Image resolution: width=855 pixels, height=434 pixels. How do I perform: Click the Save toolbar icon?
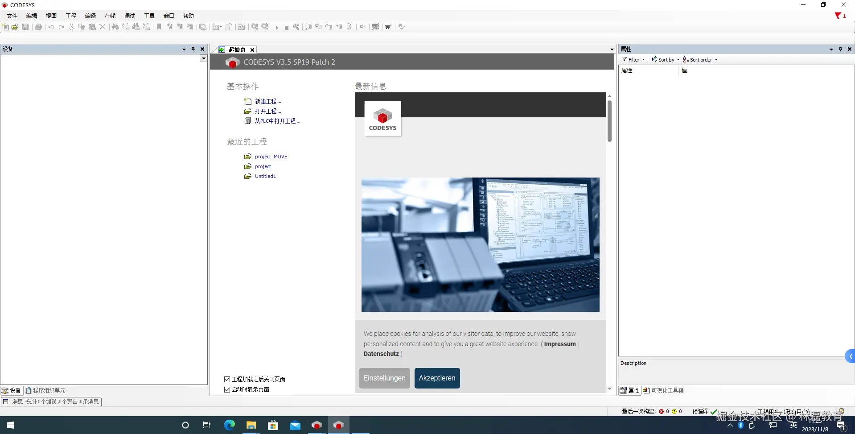pyautogui.click(x=25, y=27)
